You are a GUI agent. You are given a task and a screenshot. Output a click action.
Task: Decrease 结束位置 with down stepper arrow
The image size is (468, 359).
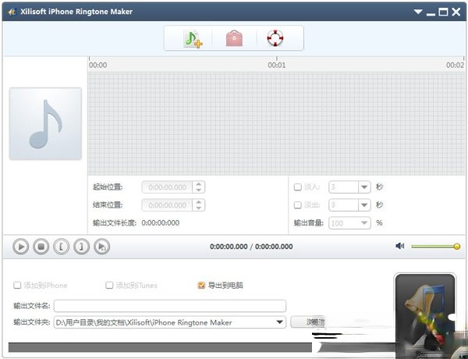coord(198,208)
